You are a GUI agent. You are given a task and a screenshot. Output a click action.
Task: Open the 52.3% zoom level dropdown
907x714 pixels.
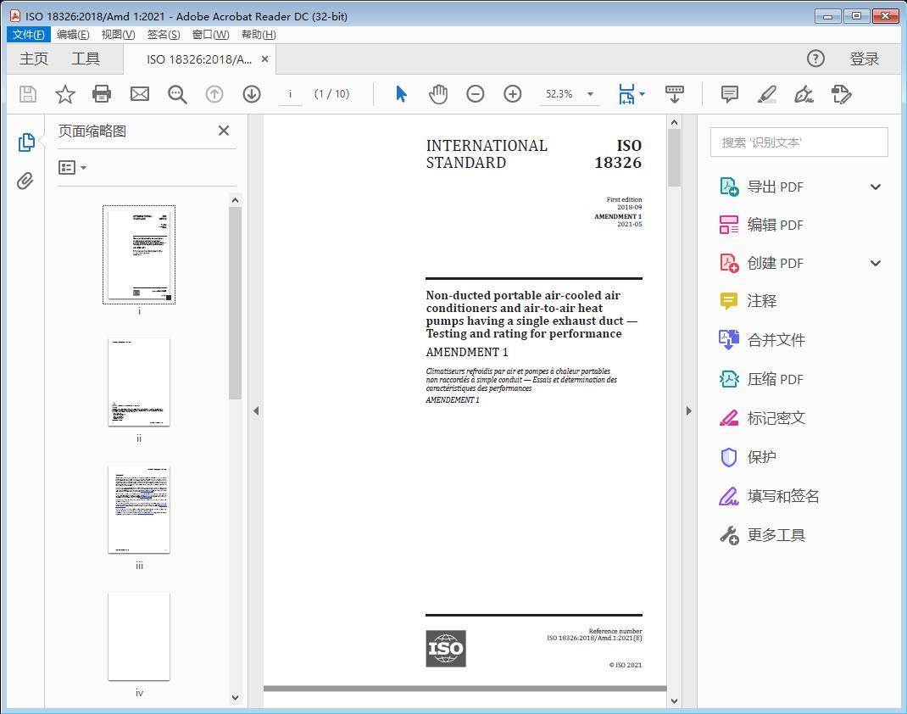(590, 94)
